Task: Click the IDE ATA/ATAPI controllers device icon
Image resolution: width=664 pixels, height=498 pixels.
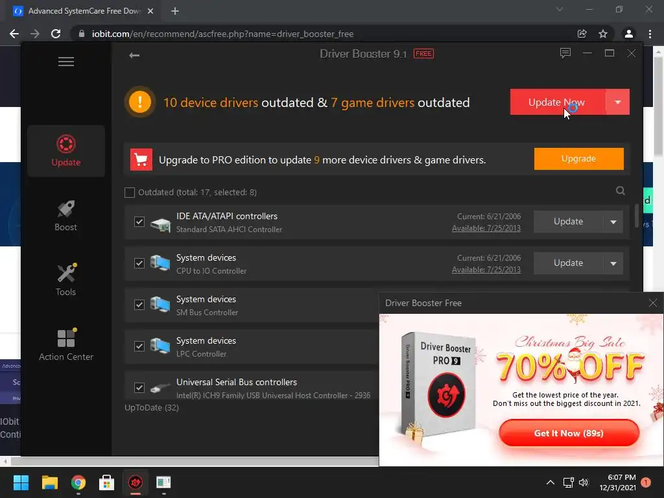Action: [x=161, y=224]
